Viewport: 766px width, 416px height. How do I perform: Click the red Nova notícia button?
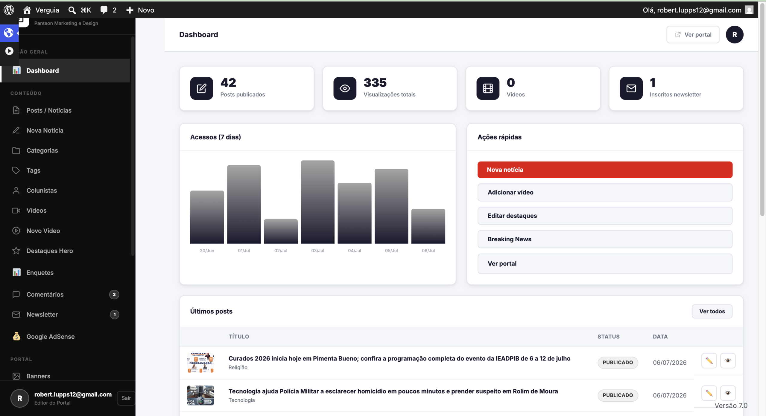605,170
